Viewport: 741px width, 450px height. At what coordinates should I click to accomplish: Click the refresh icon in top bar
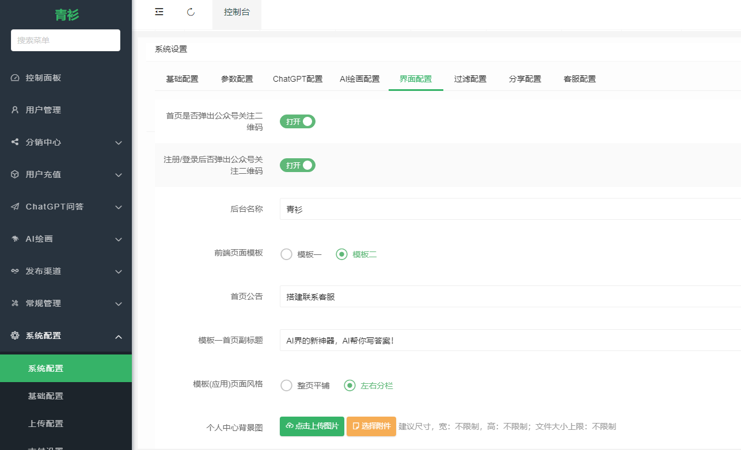[191, 12]
